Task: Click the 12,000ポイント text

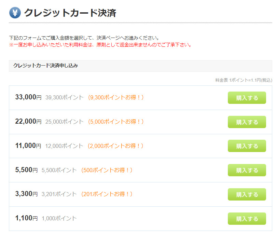Action: tap(64, 146)
